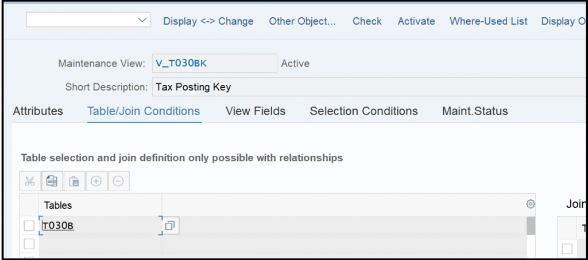Click Display <-> Change button
This screenshot has width=588, height=260.
coord(208,21)
